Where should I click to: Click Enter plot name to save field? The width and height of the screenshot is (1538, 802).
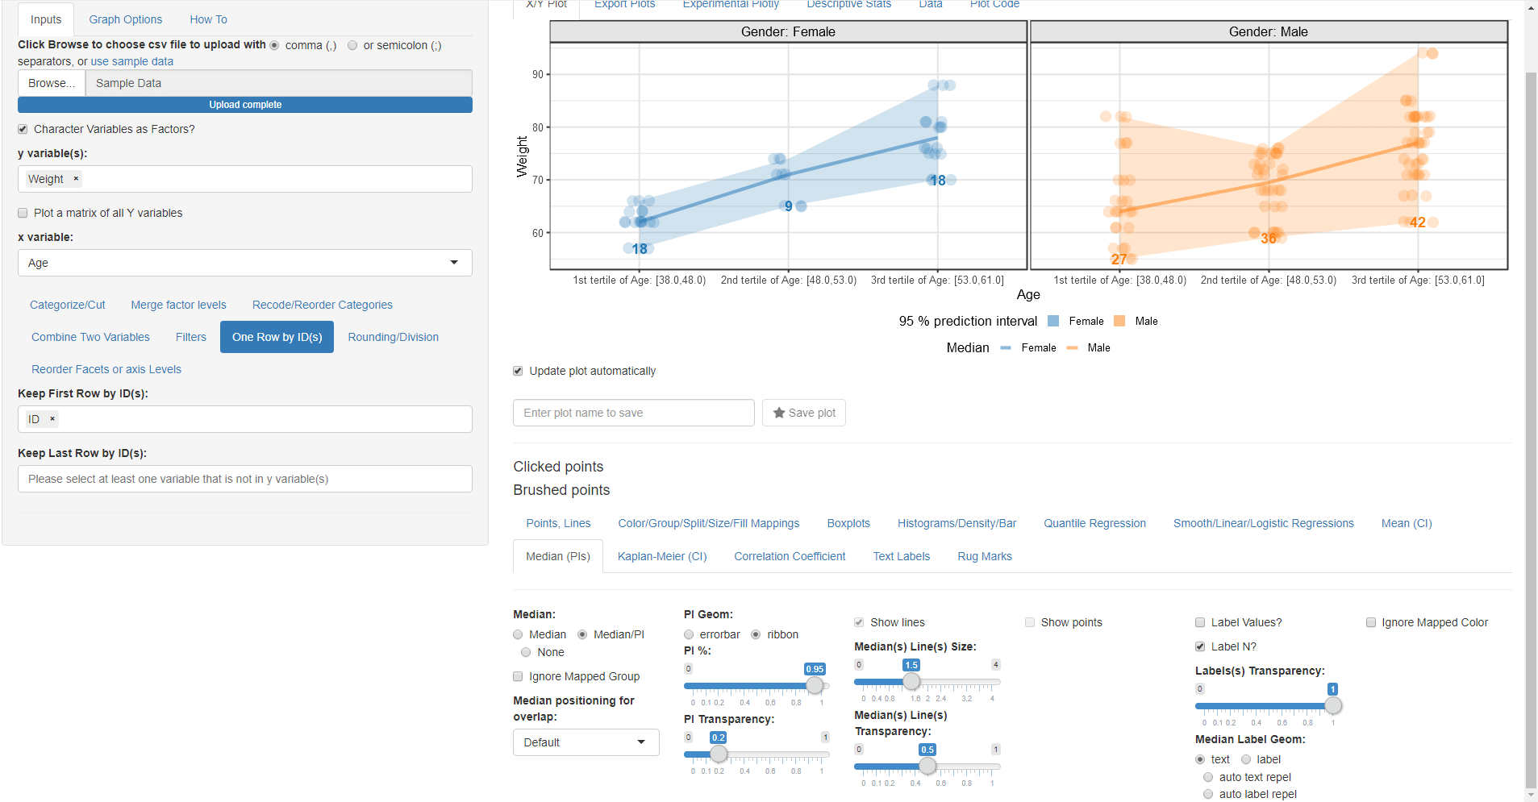point(634,413)
